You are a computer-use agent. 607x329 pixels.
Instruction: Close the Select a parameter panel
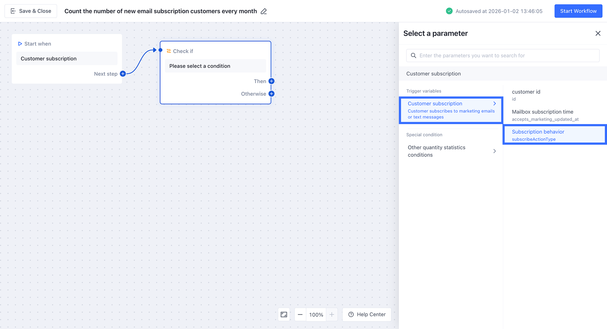598,34
